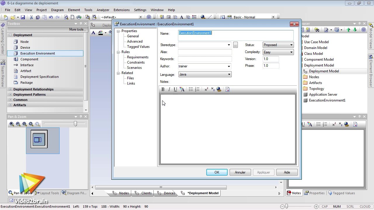Screen dimensions: 374x210
Task: Select the Artifact tool in Toolbox
Action: tap(26, 71)
